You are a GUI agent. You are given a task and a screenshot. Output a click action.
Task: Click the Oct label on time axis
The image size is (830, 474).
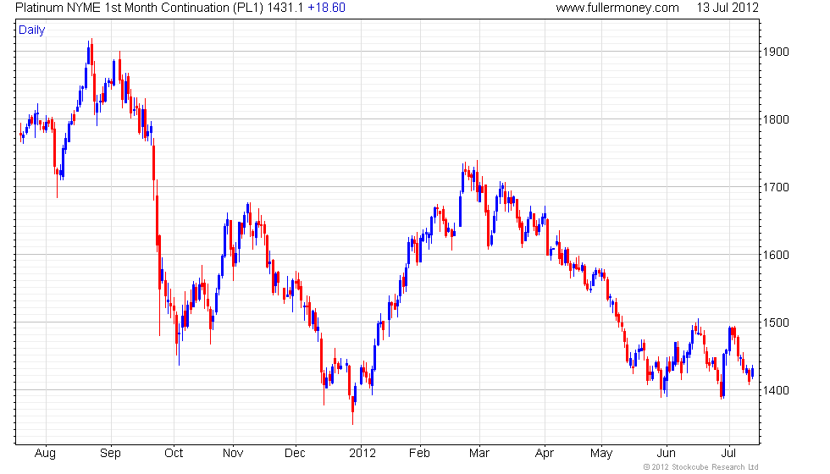click(x=174, y=454)
